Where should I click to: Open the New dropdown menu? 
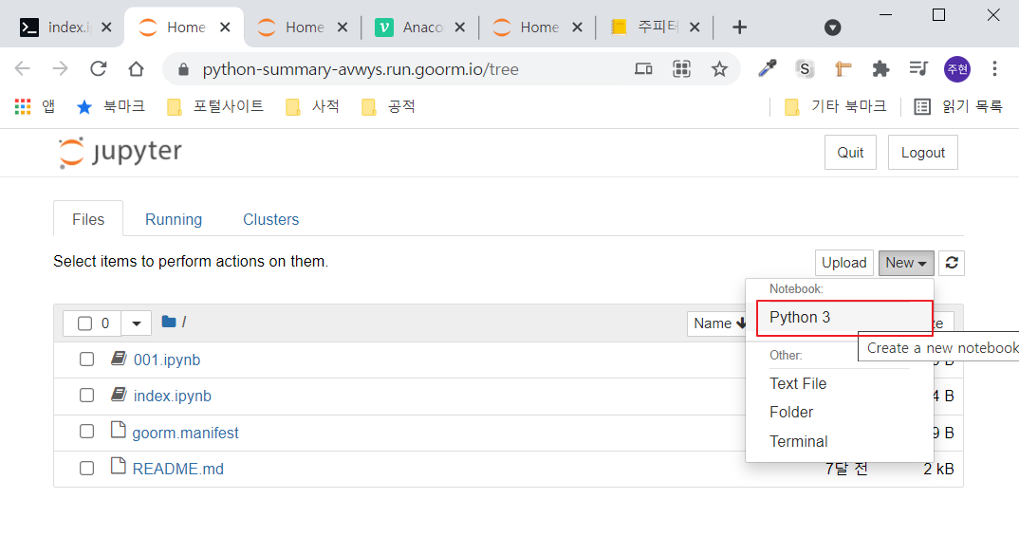coord(906,263)
